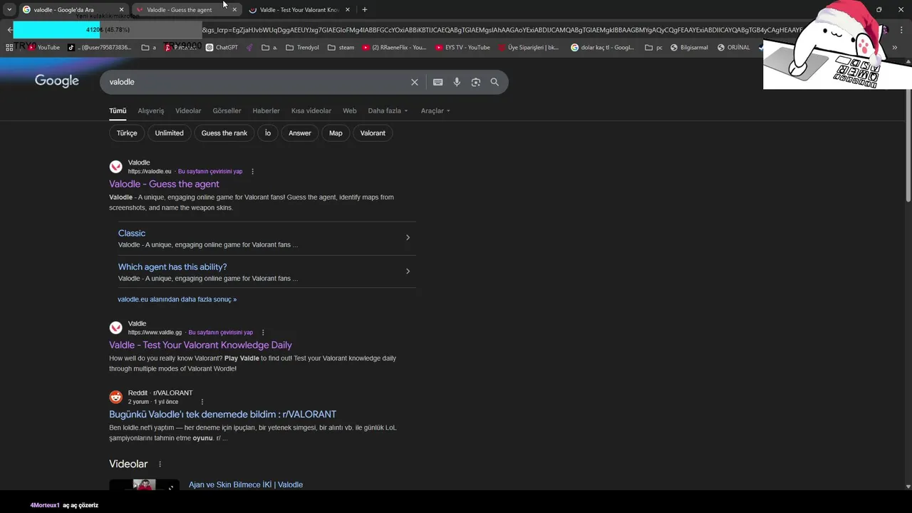Select the Tümü search tab
This screenshot has width=912, height=513.
tap(118, 111)
